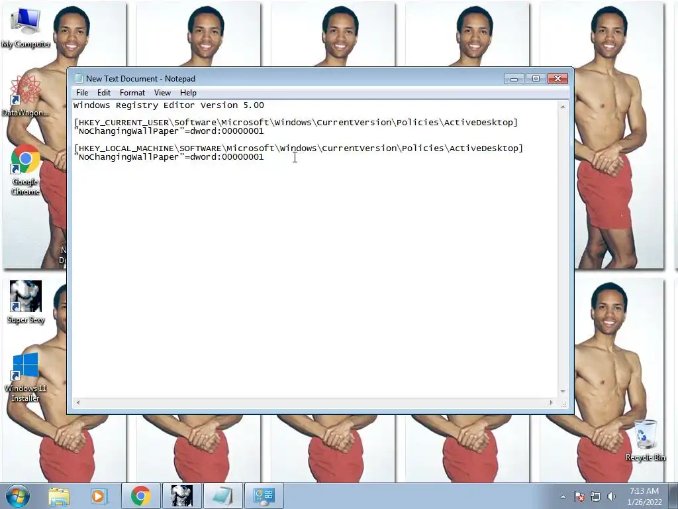Open My Computer desktop icon

pyautogui.click(x=26, y=28)
